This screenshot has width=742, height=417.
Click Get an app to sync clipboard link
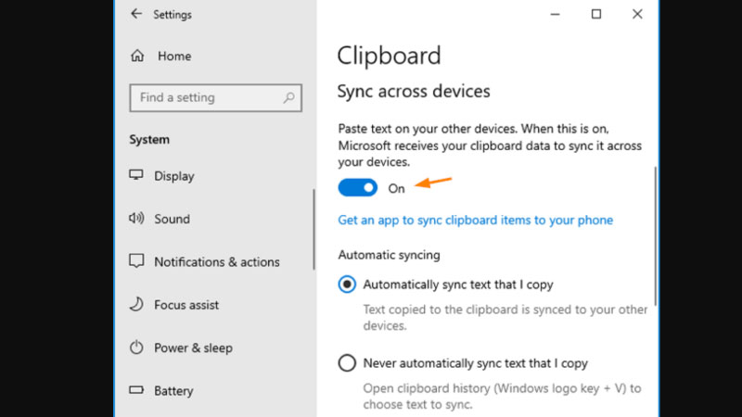coord(475,220)
